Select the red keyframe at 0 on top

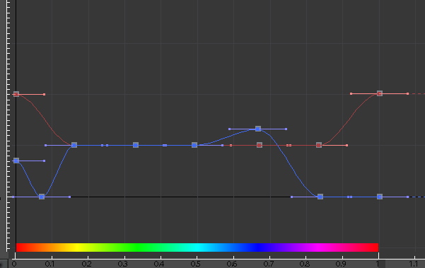coord(16,94)
